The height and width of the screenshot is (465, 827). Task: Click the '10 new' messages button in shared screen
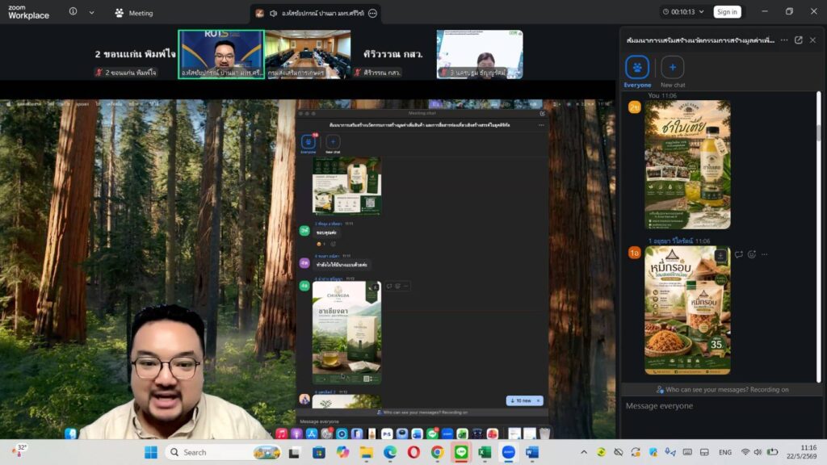pos(521,400)
